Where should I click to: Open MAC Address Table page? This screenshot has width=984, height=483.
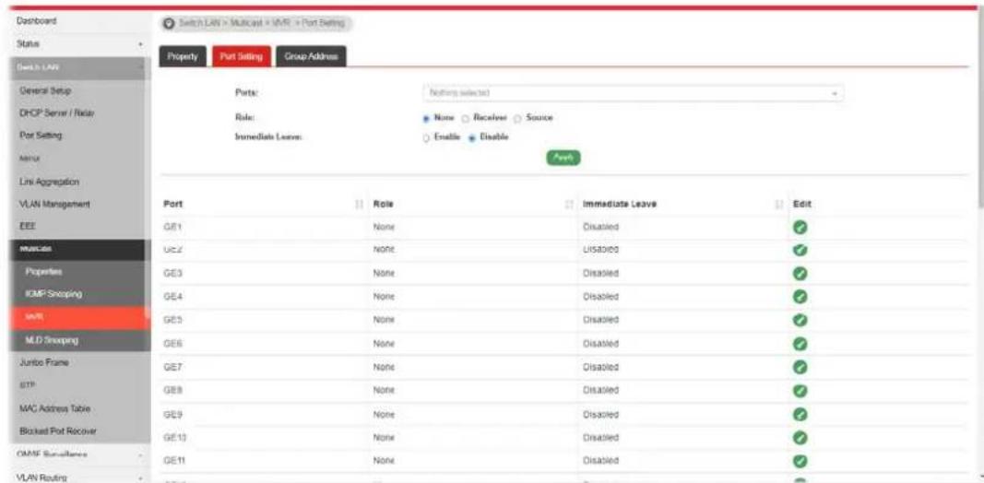click(x=55, y=408)
